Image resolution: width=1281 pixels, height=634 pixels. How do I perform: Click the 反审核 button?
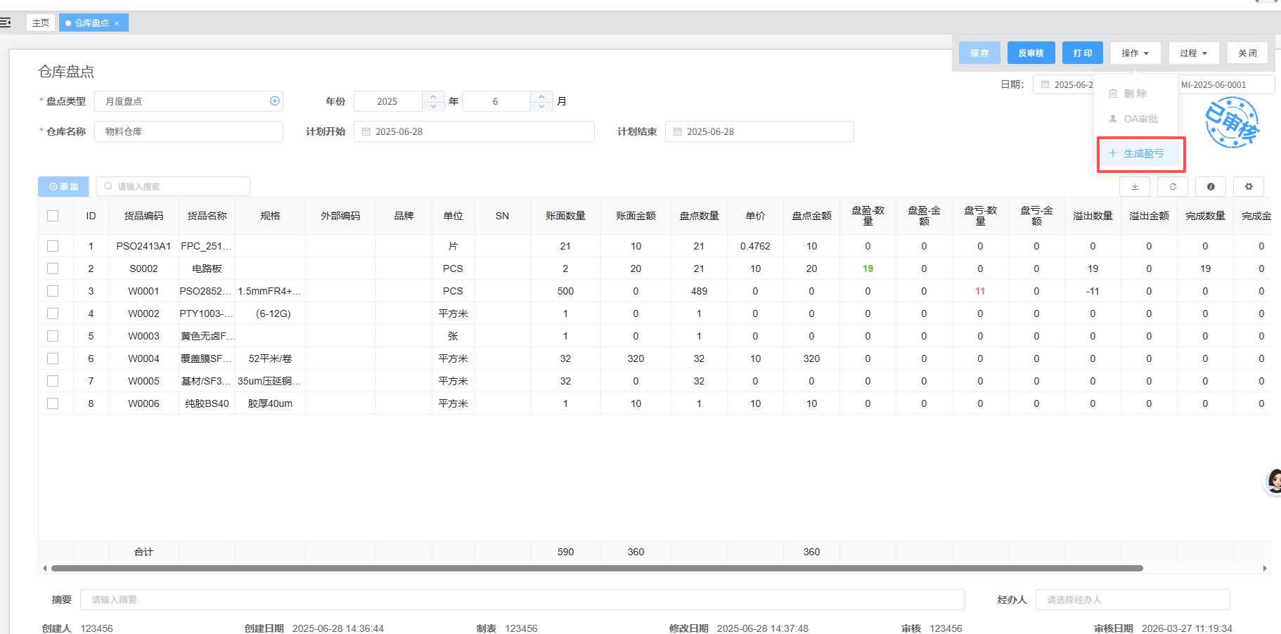pos(1031,53)
